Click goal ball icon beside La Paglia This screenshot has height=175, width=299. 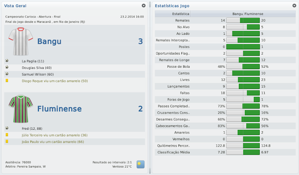pyautogui.click(x=7, y=61)
